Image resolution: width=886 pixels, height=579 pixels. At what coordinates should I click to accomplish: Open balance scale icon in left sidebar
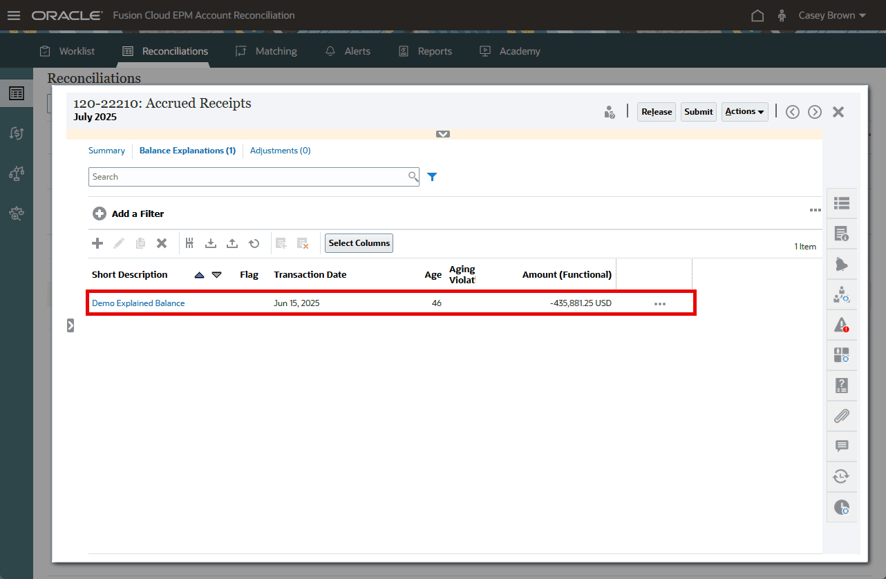17,173
